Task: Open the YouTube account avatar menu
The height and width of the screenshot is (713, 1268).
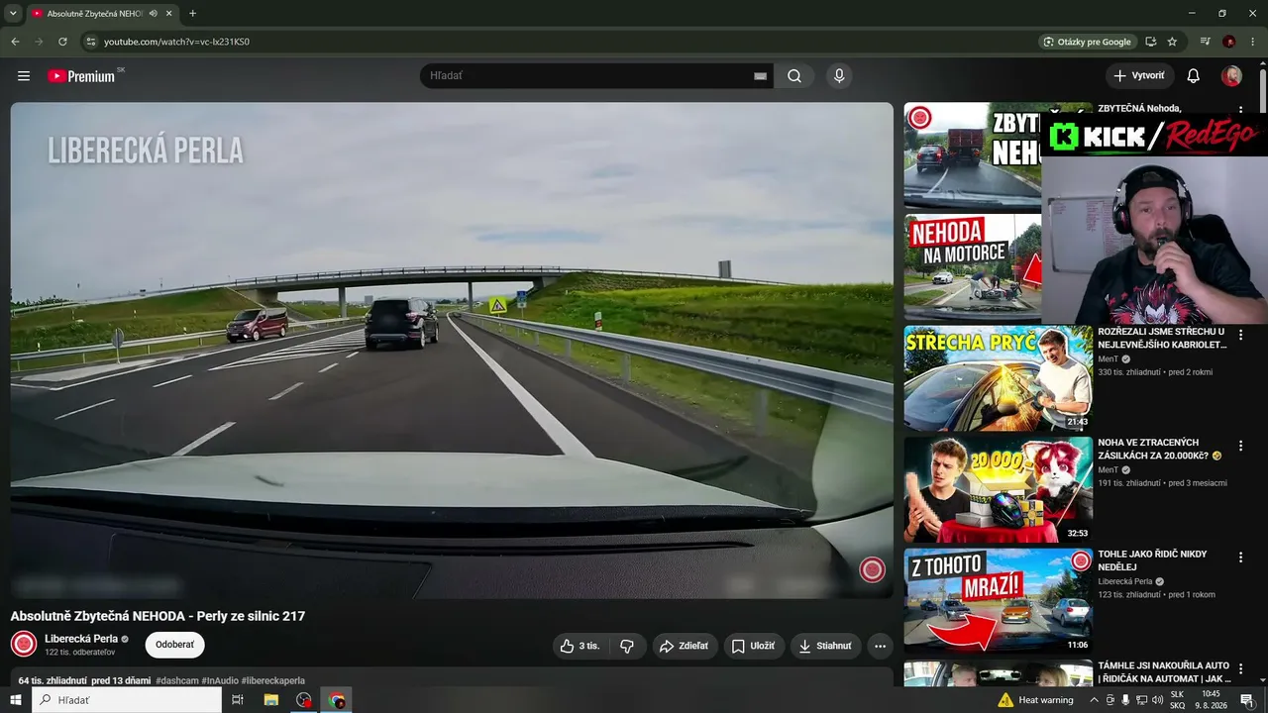Action: [x=1231, y=76]
